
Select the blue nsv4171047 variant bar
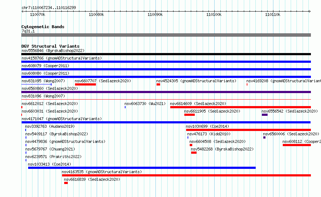(x=166, y=122)
